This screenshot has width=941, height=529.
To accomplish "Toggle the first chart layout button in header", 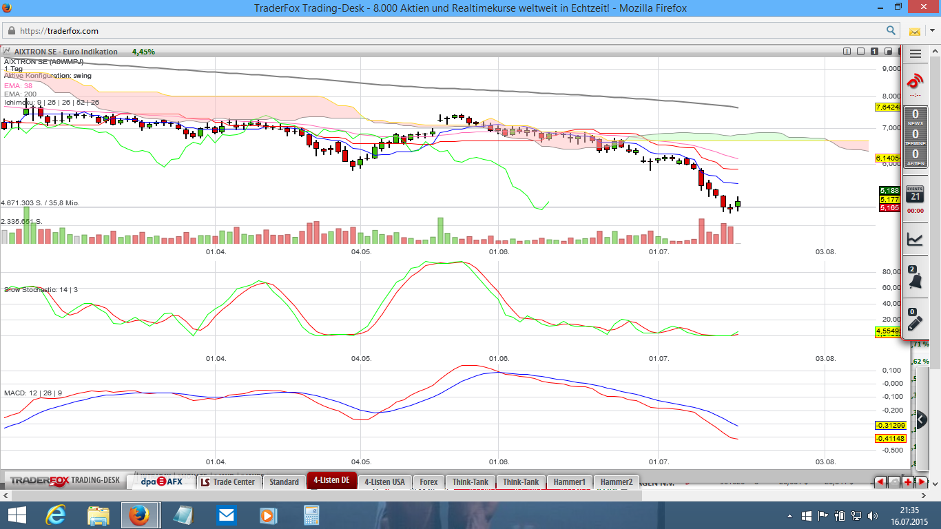I will click(847, 51).
